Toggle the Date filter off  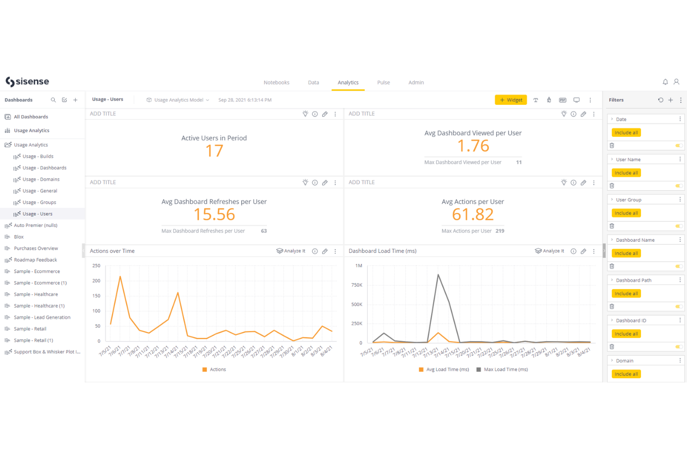pyautogui.click(x=678, y=145)
